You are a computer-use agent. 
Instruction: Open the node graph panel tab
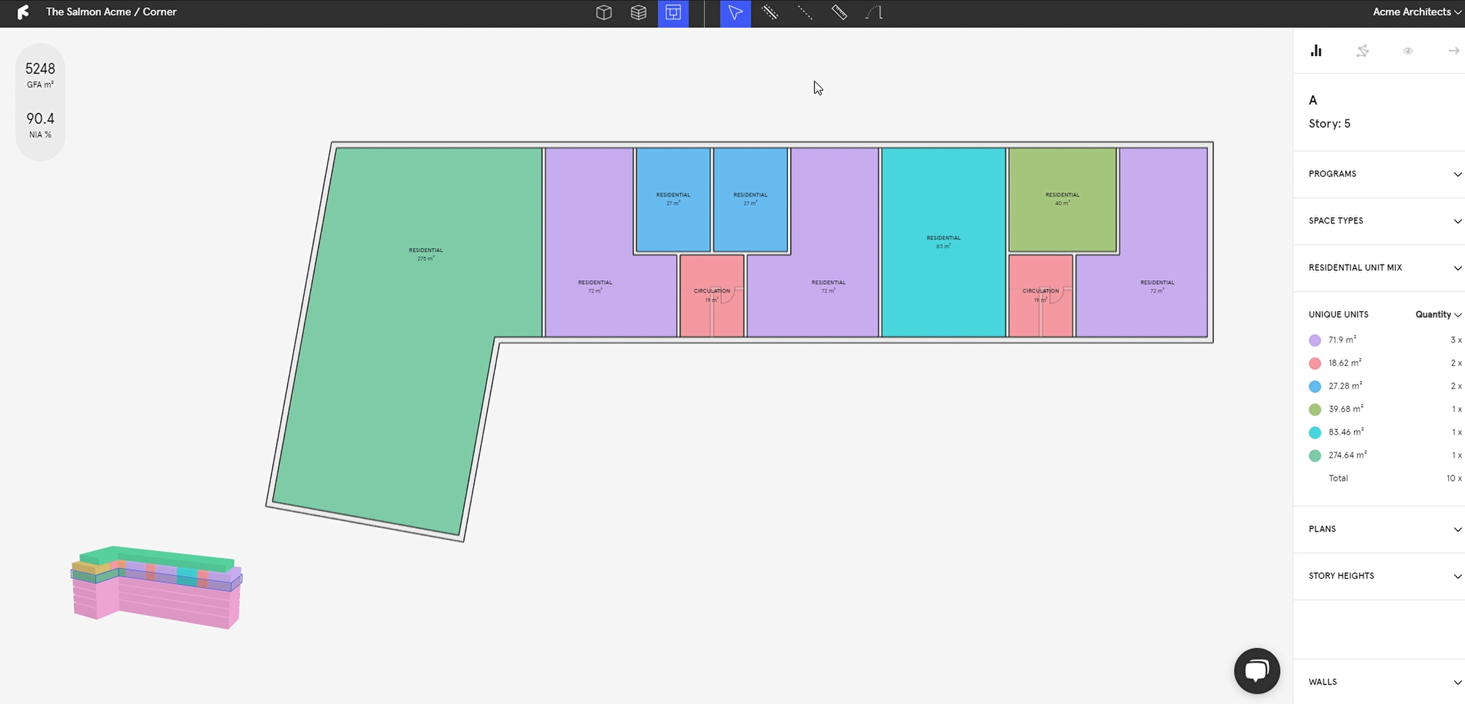tap(1362, 51)
